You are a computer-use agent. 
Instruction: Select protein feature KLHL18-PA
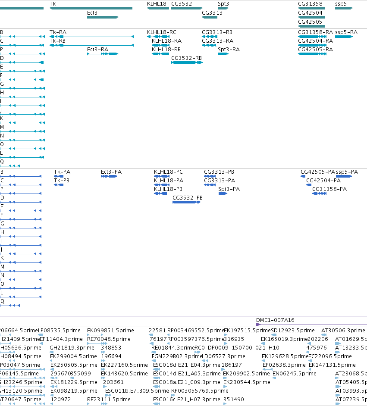(x=162, y=185)
